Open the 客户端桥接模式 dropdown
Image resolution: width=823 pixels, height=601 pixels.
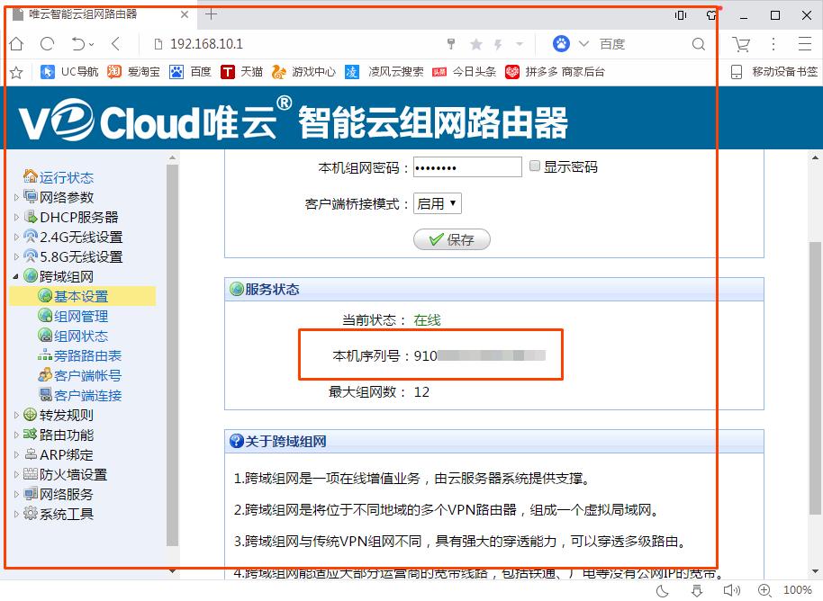click(437, 203)
